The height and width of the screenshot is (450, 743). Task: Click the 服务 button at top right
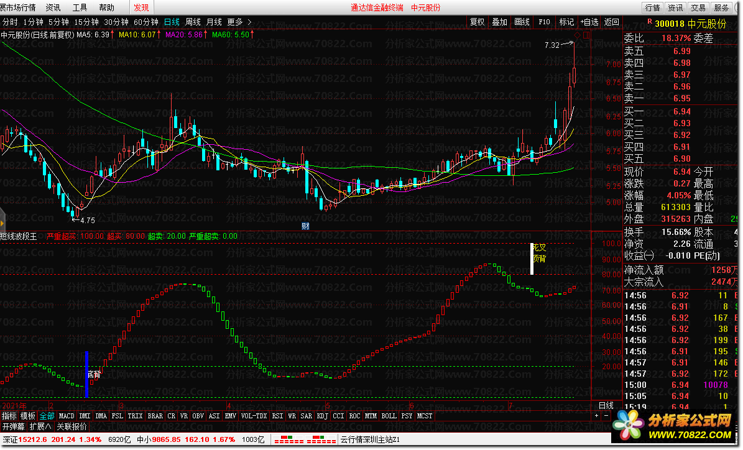point(721,7)
